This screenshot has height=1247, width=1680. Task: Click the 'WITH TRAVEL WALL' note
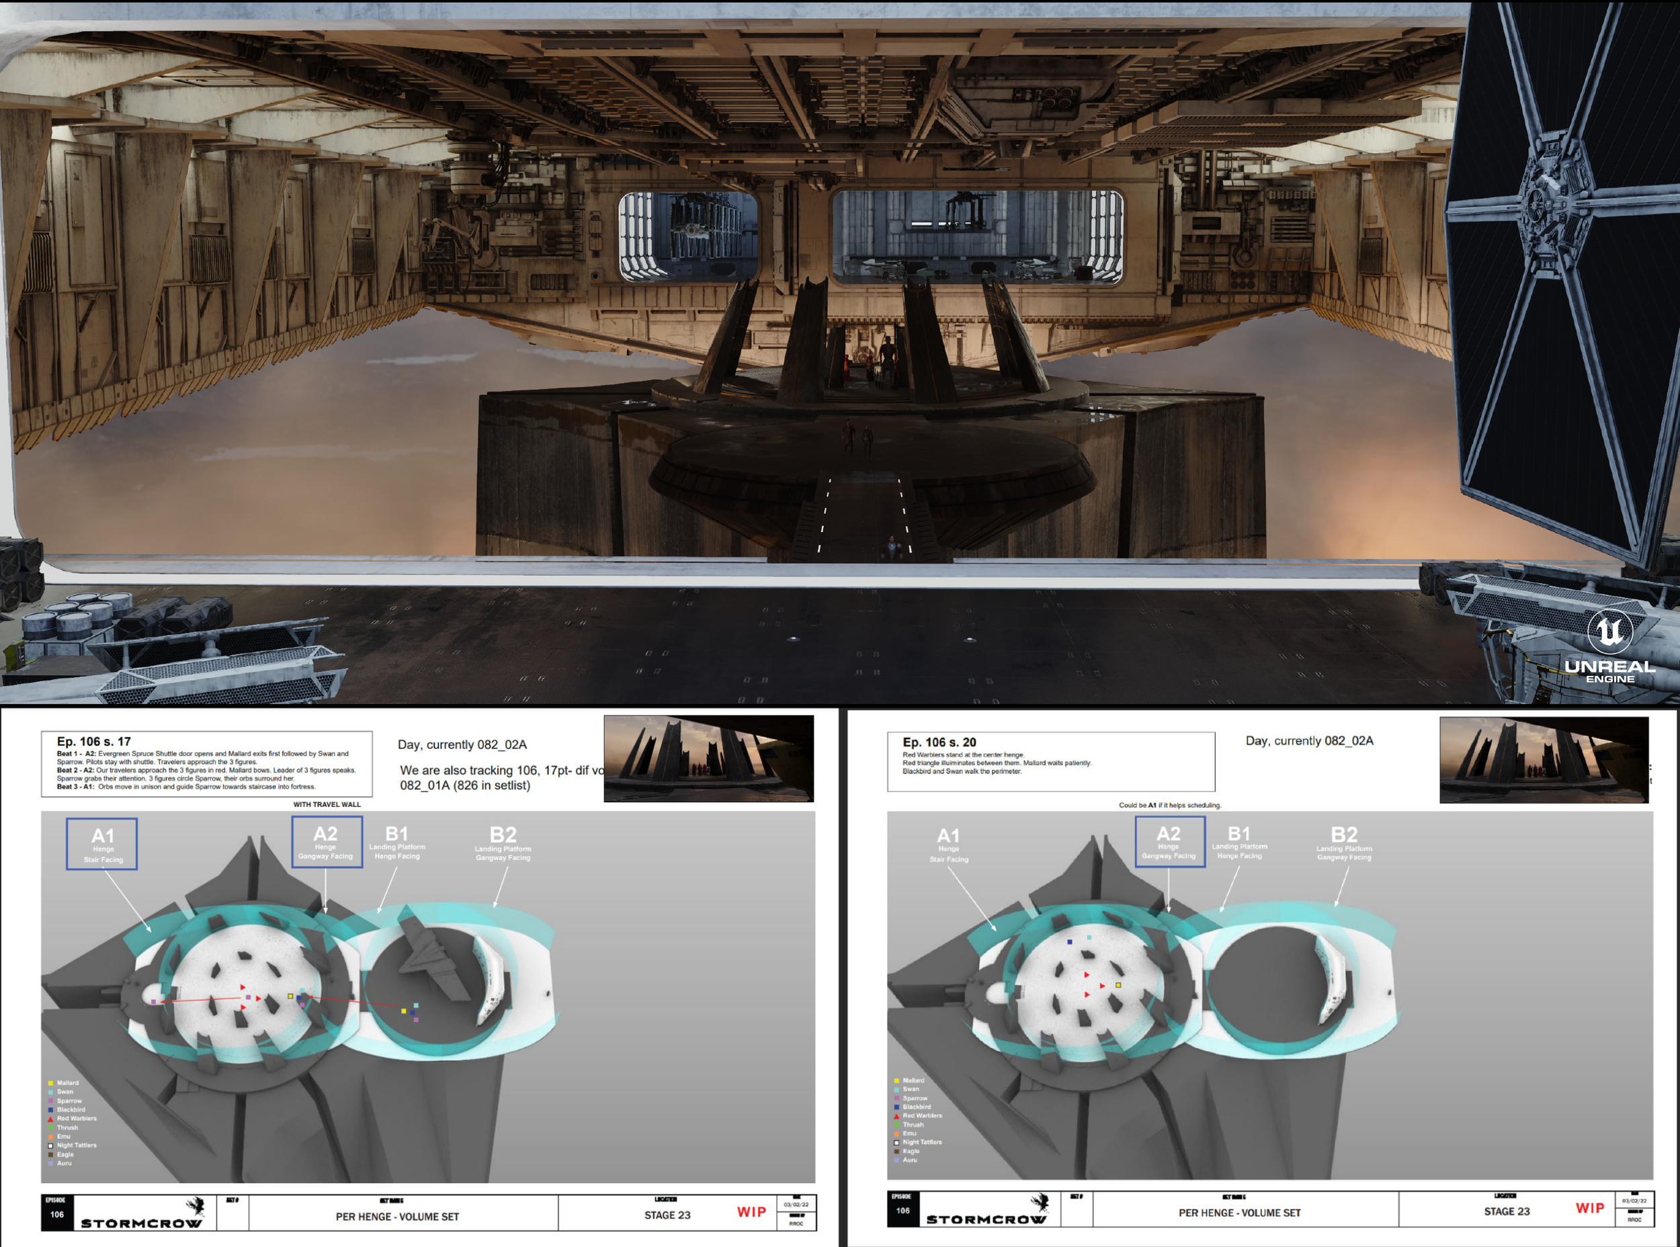click(x=327, y=805)
